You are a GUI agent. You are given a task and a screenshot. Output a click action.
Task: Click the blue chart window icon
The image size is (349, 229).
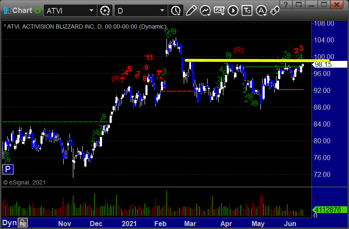pos(7,11)
